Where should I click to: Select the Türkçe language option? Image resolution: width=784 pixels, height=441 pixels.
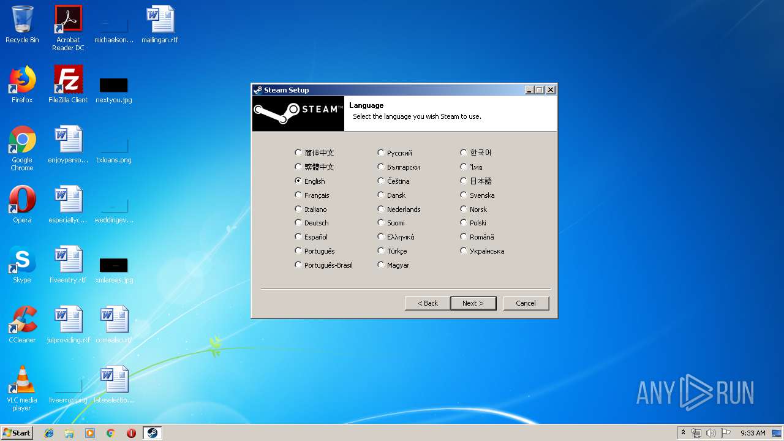392,251
